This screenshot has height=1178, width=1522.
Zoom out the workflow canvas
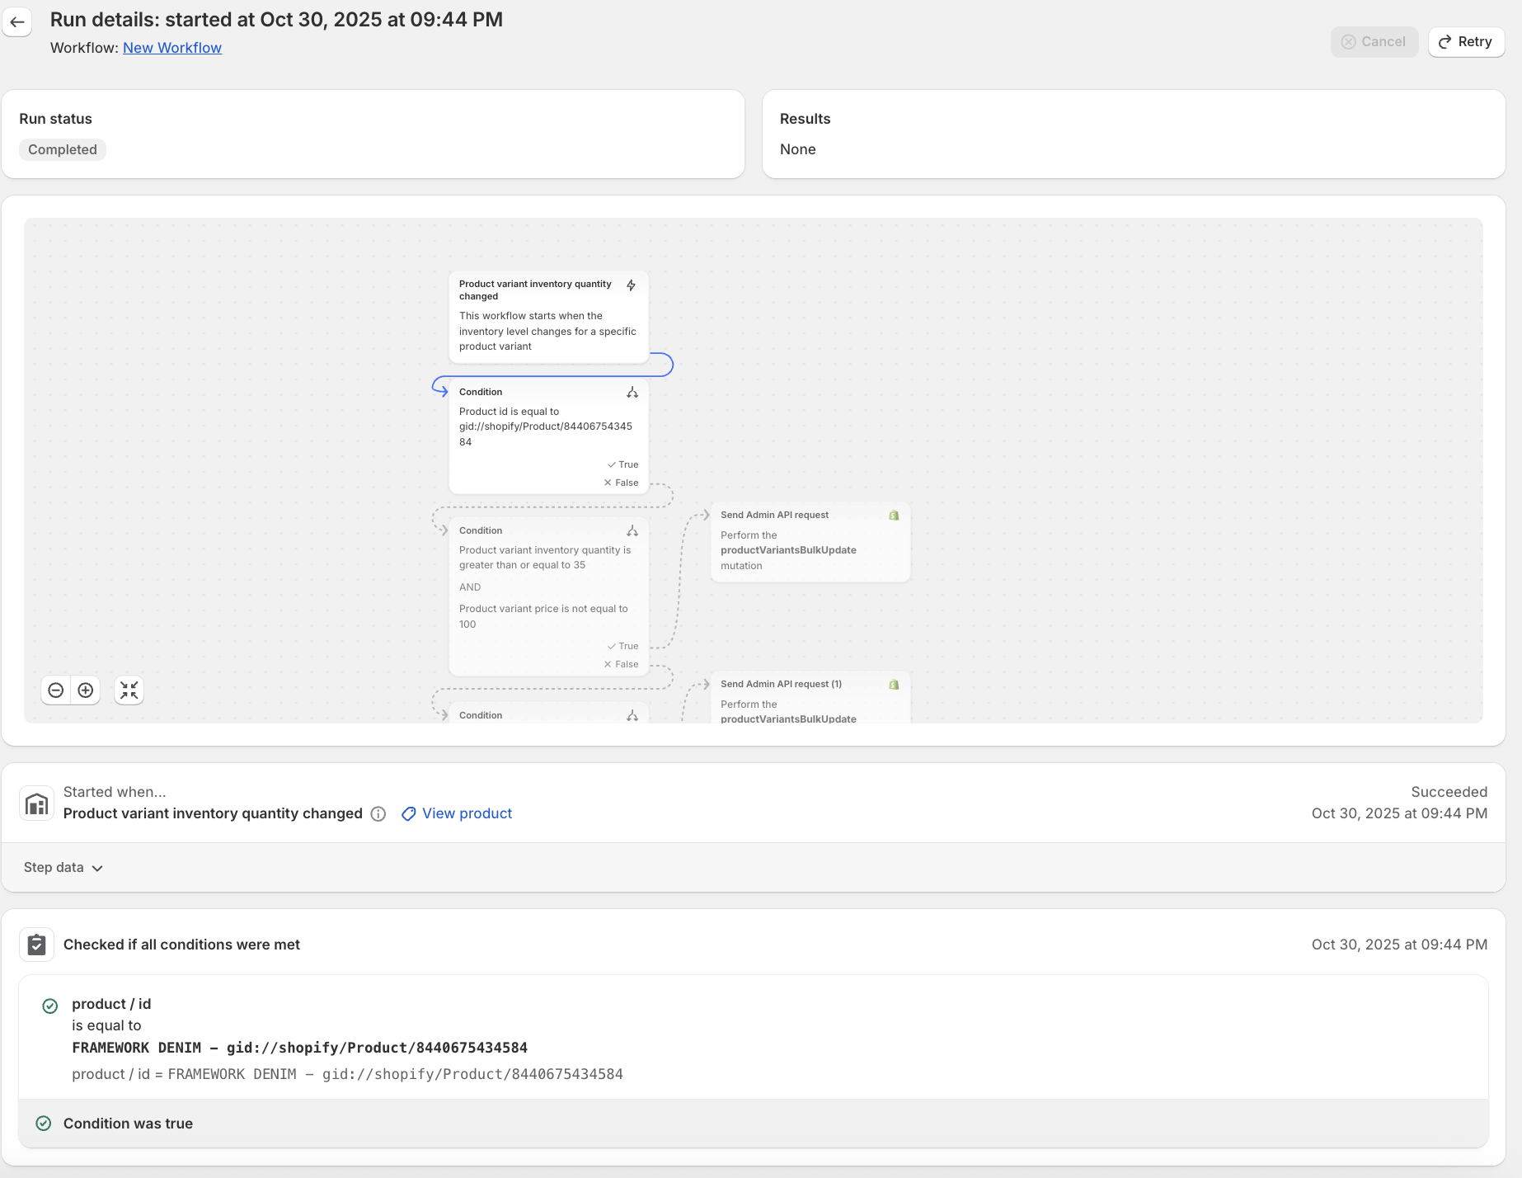point(56,690)
